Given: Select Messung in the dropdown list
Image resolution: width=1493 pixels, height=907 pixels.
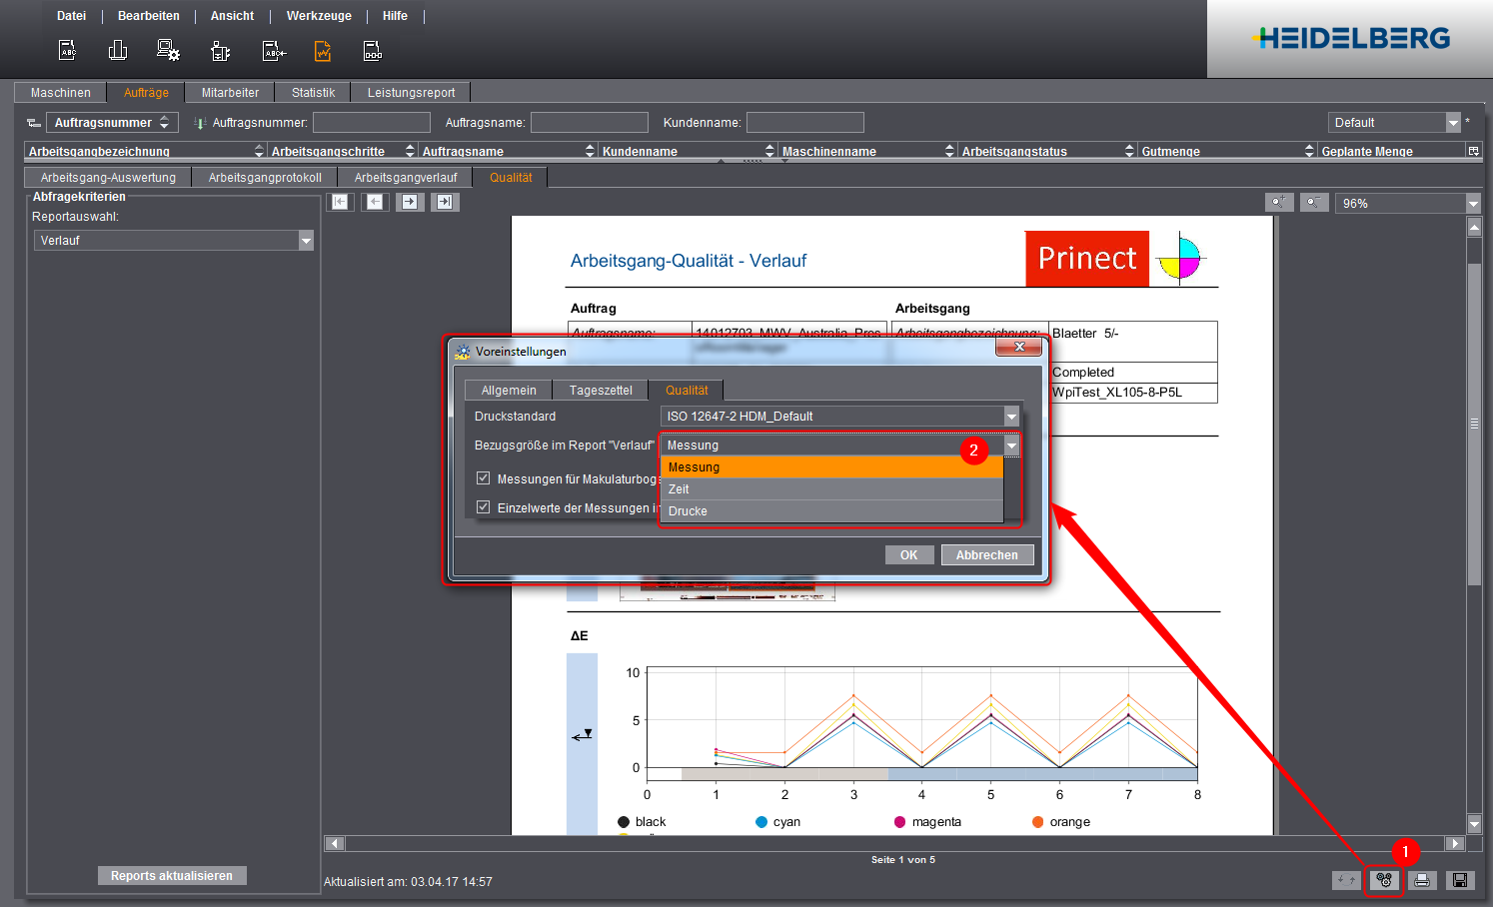Looking at the screenshot, I should pyautogui.click(x=831, y=467).
